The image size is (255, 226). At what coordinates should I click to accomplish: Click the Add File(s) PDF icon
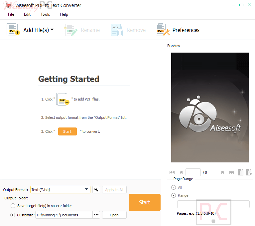[x=13, y=30]
